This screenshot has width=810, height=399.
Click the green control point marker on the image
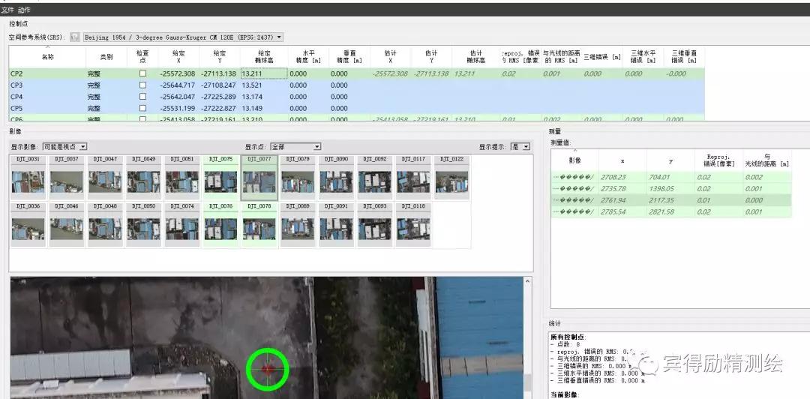click(x=268, y=368)
